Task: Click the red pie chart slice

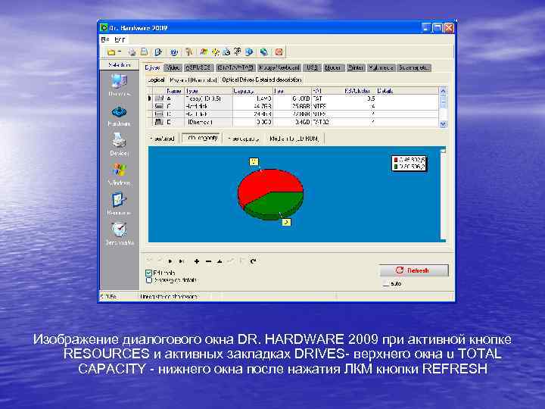Action: point(264,183)
